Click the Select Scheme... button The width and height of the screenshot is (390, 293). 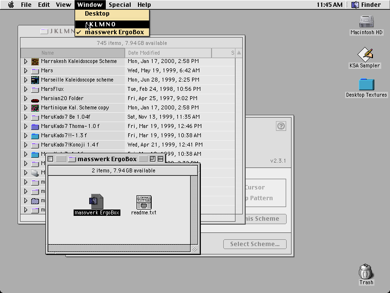click(255, 244)
